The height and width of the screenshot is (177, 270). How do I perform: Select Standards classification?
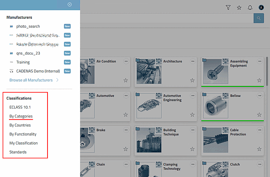18,152
